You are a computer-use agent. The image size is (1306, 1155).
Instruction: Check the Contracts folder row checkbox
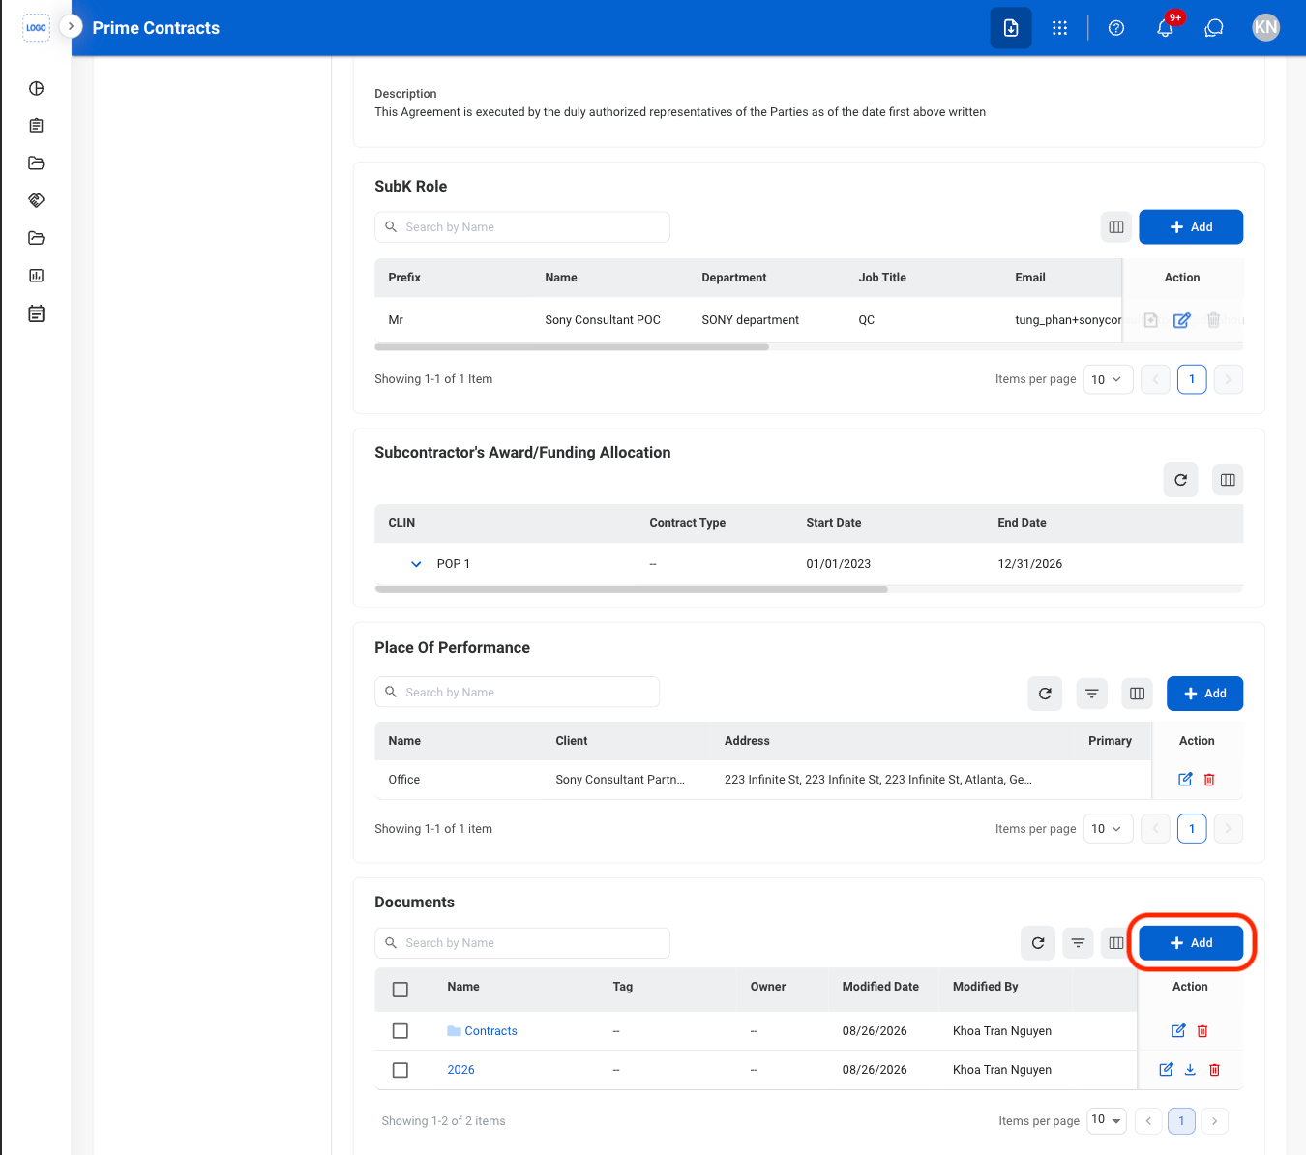401,1031
